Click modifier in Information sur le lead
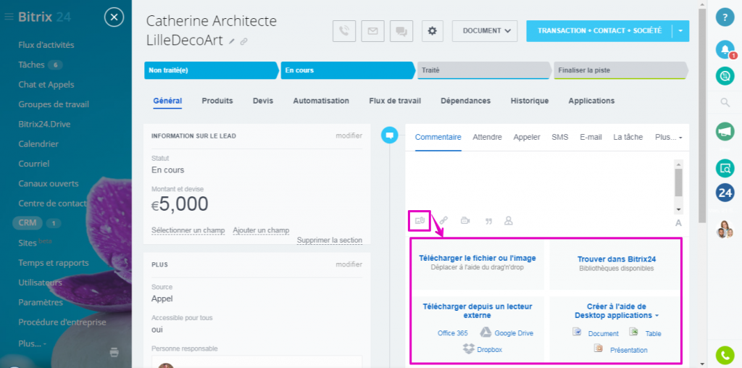 (349, 135)
